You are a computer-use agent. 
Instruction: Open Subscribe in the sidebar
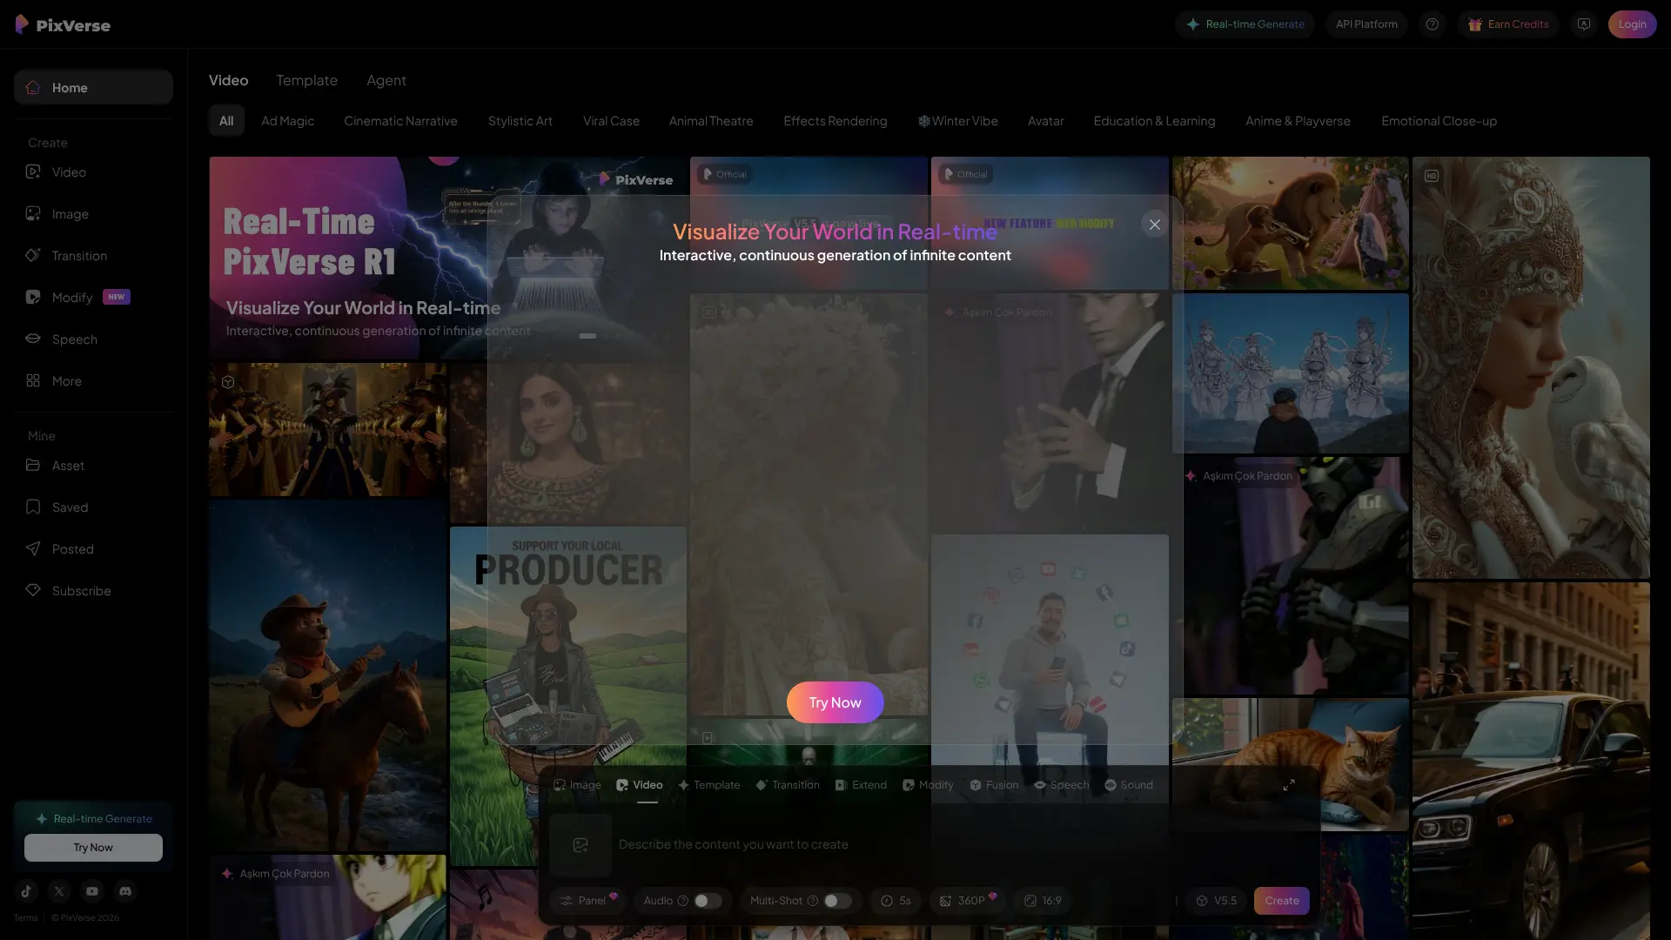coord(93,591)
